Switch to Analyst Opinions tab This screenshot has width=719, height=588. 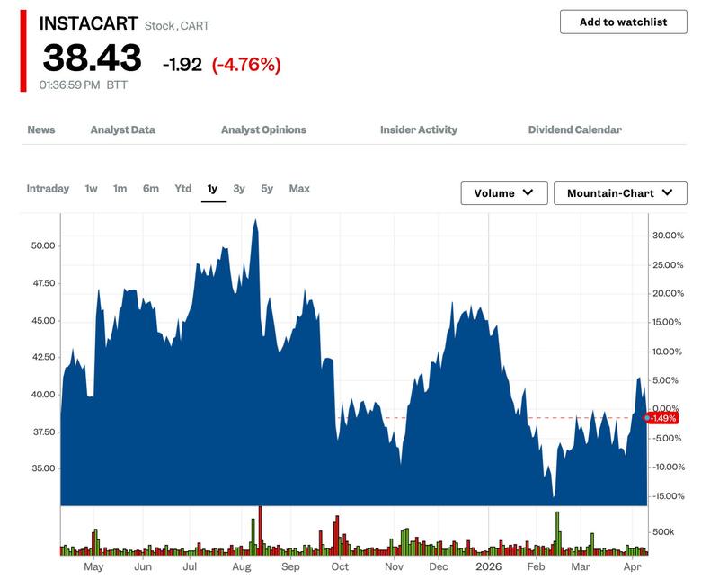(263, 129)
